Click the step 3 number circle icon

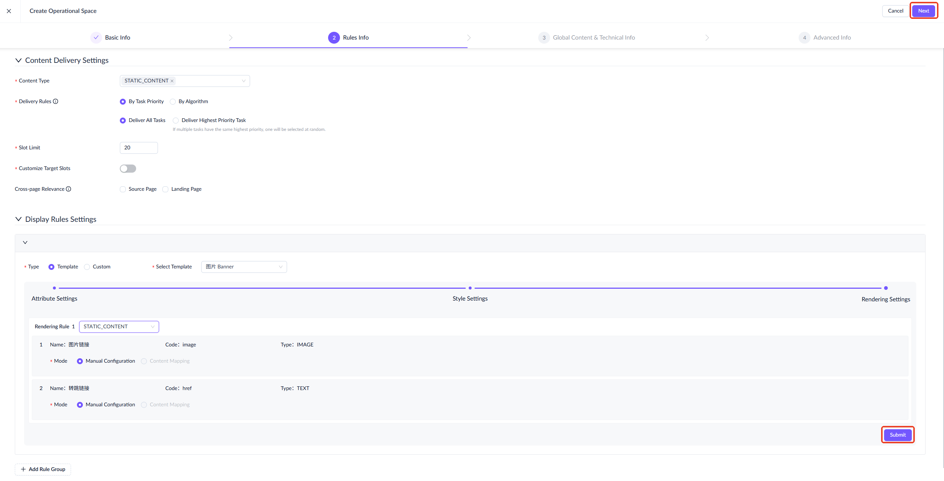pos(544,38)
